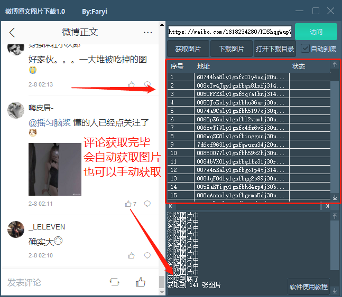This screenshot has width=342, height=297.
Task: Open the first commenter's sunglasses avatar
Action: pyautogui.click(x=16, y=49)
